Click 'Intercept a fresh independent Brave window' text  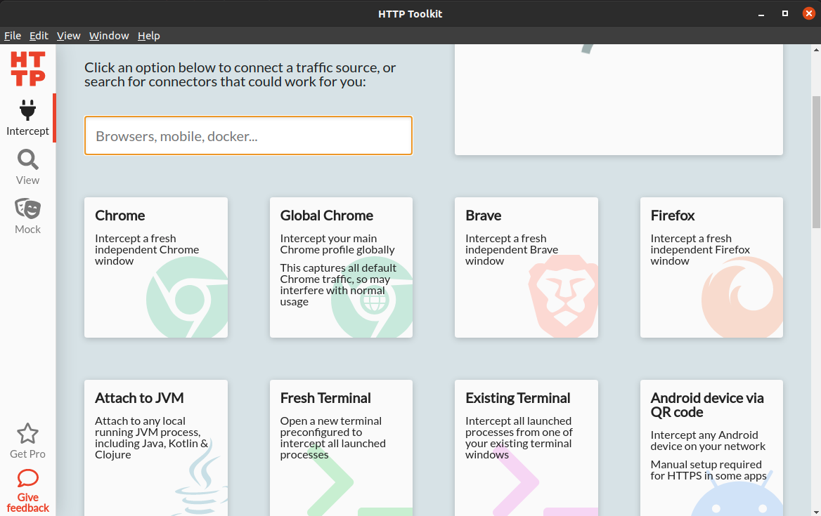tap(512, 250)
